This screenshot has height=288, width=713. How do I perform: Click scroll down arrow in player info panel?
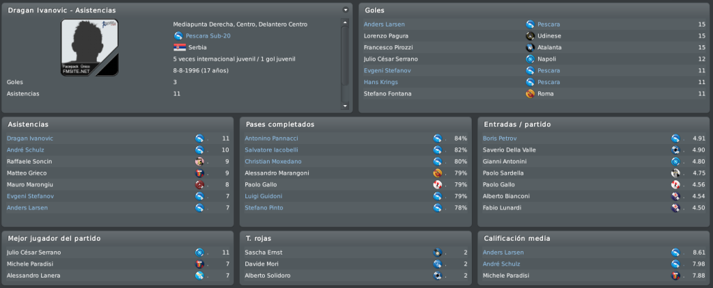(x=345, y=106)
